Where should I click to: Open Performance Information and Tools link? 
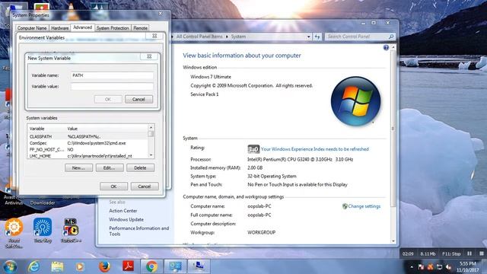click(139, 231)
